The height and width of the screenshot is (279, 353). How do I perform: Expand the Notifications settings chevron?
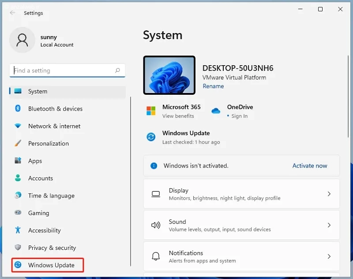329,256
